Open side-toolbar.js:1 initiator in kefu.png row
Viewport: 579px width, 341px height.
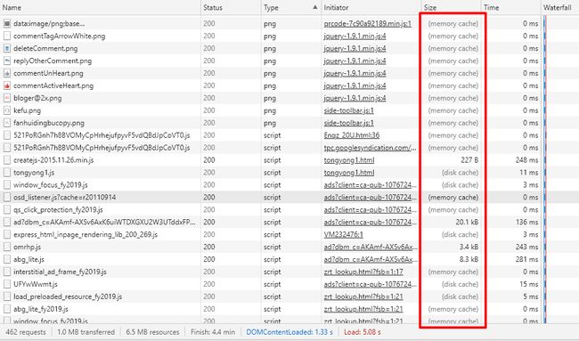click(348, 110)
